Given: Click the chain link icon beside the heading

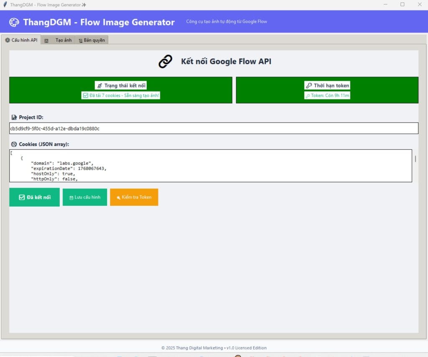Looking at the screenshot, I should point(166,62).
